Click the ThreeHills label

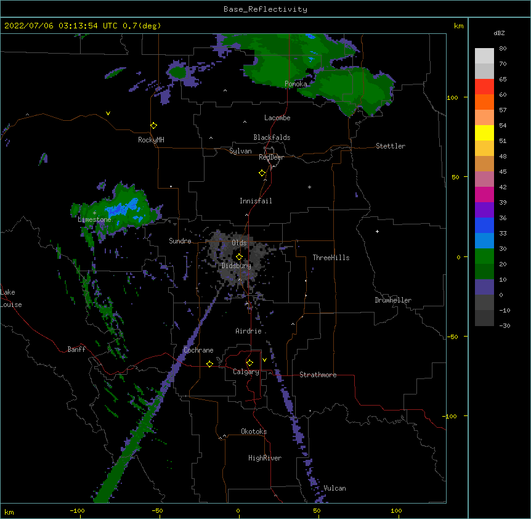331,258
